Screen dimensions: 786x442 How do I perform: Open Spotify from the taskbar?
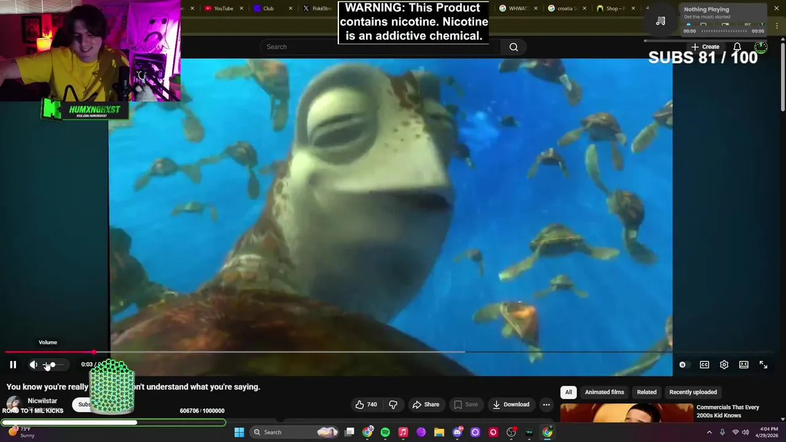click(x=385, y=432)
